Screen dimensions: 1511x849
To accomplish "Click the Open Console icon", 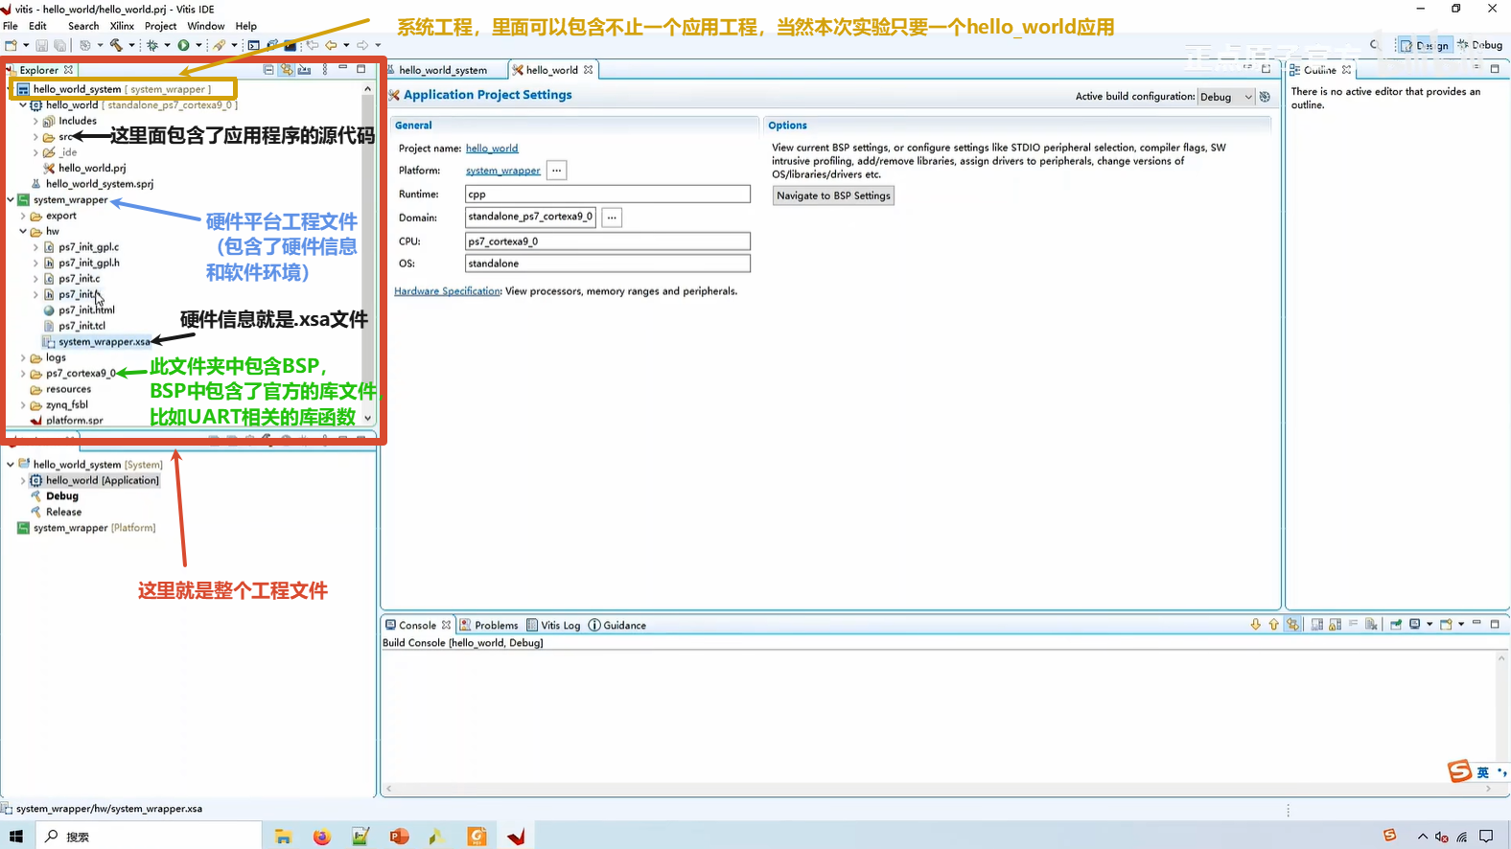I will (1446, 625).
